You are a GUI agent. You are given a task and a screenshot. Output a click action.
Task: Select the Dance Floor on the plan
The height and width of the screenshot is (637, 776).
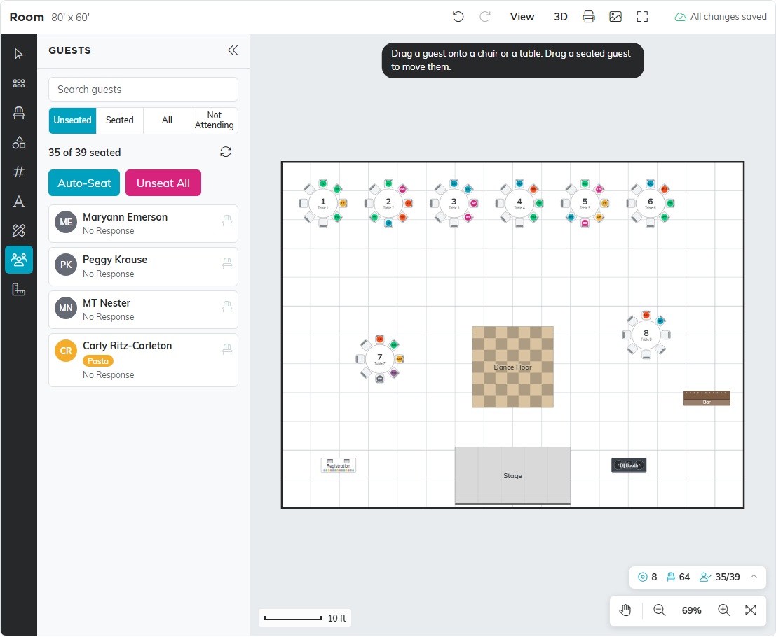pyautogui.click(x=512, y=367)
